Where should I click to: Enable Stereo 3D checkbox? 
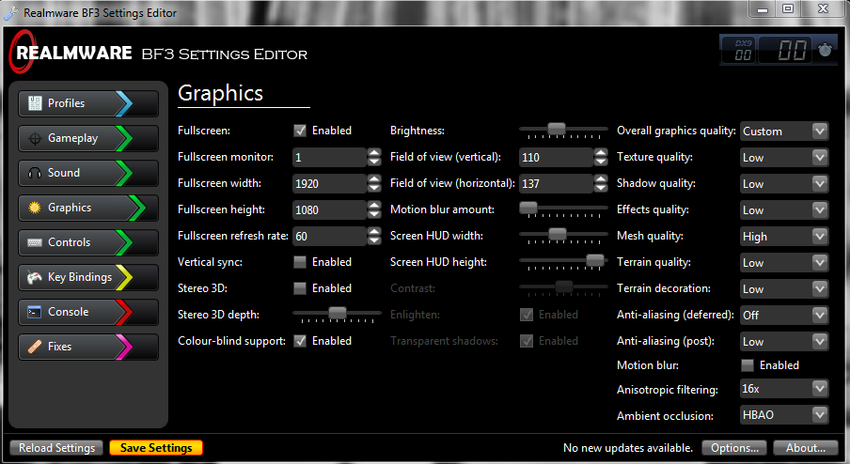click(300, 288)
